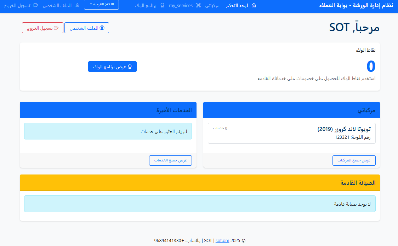The height and width of the screenshot is (246, 398).
Task: Click the brand title نظام إدارة الورشة
Action: click(x=356, y=5)
